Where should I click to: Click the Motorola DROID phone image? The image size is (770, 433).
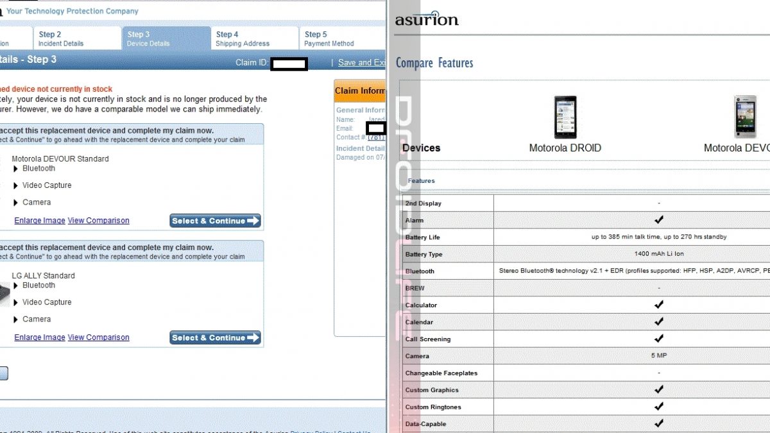point(565,117)
